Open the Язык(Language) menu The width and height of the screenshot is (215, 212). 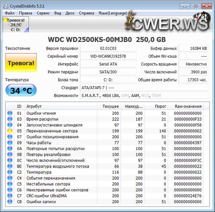point(113,13)
